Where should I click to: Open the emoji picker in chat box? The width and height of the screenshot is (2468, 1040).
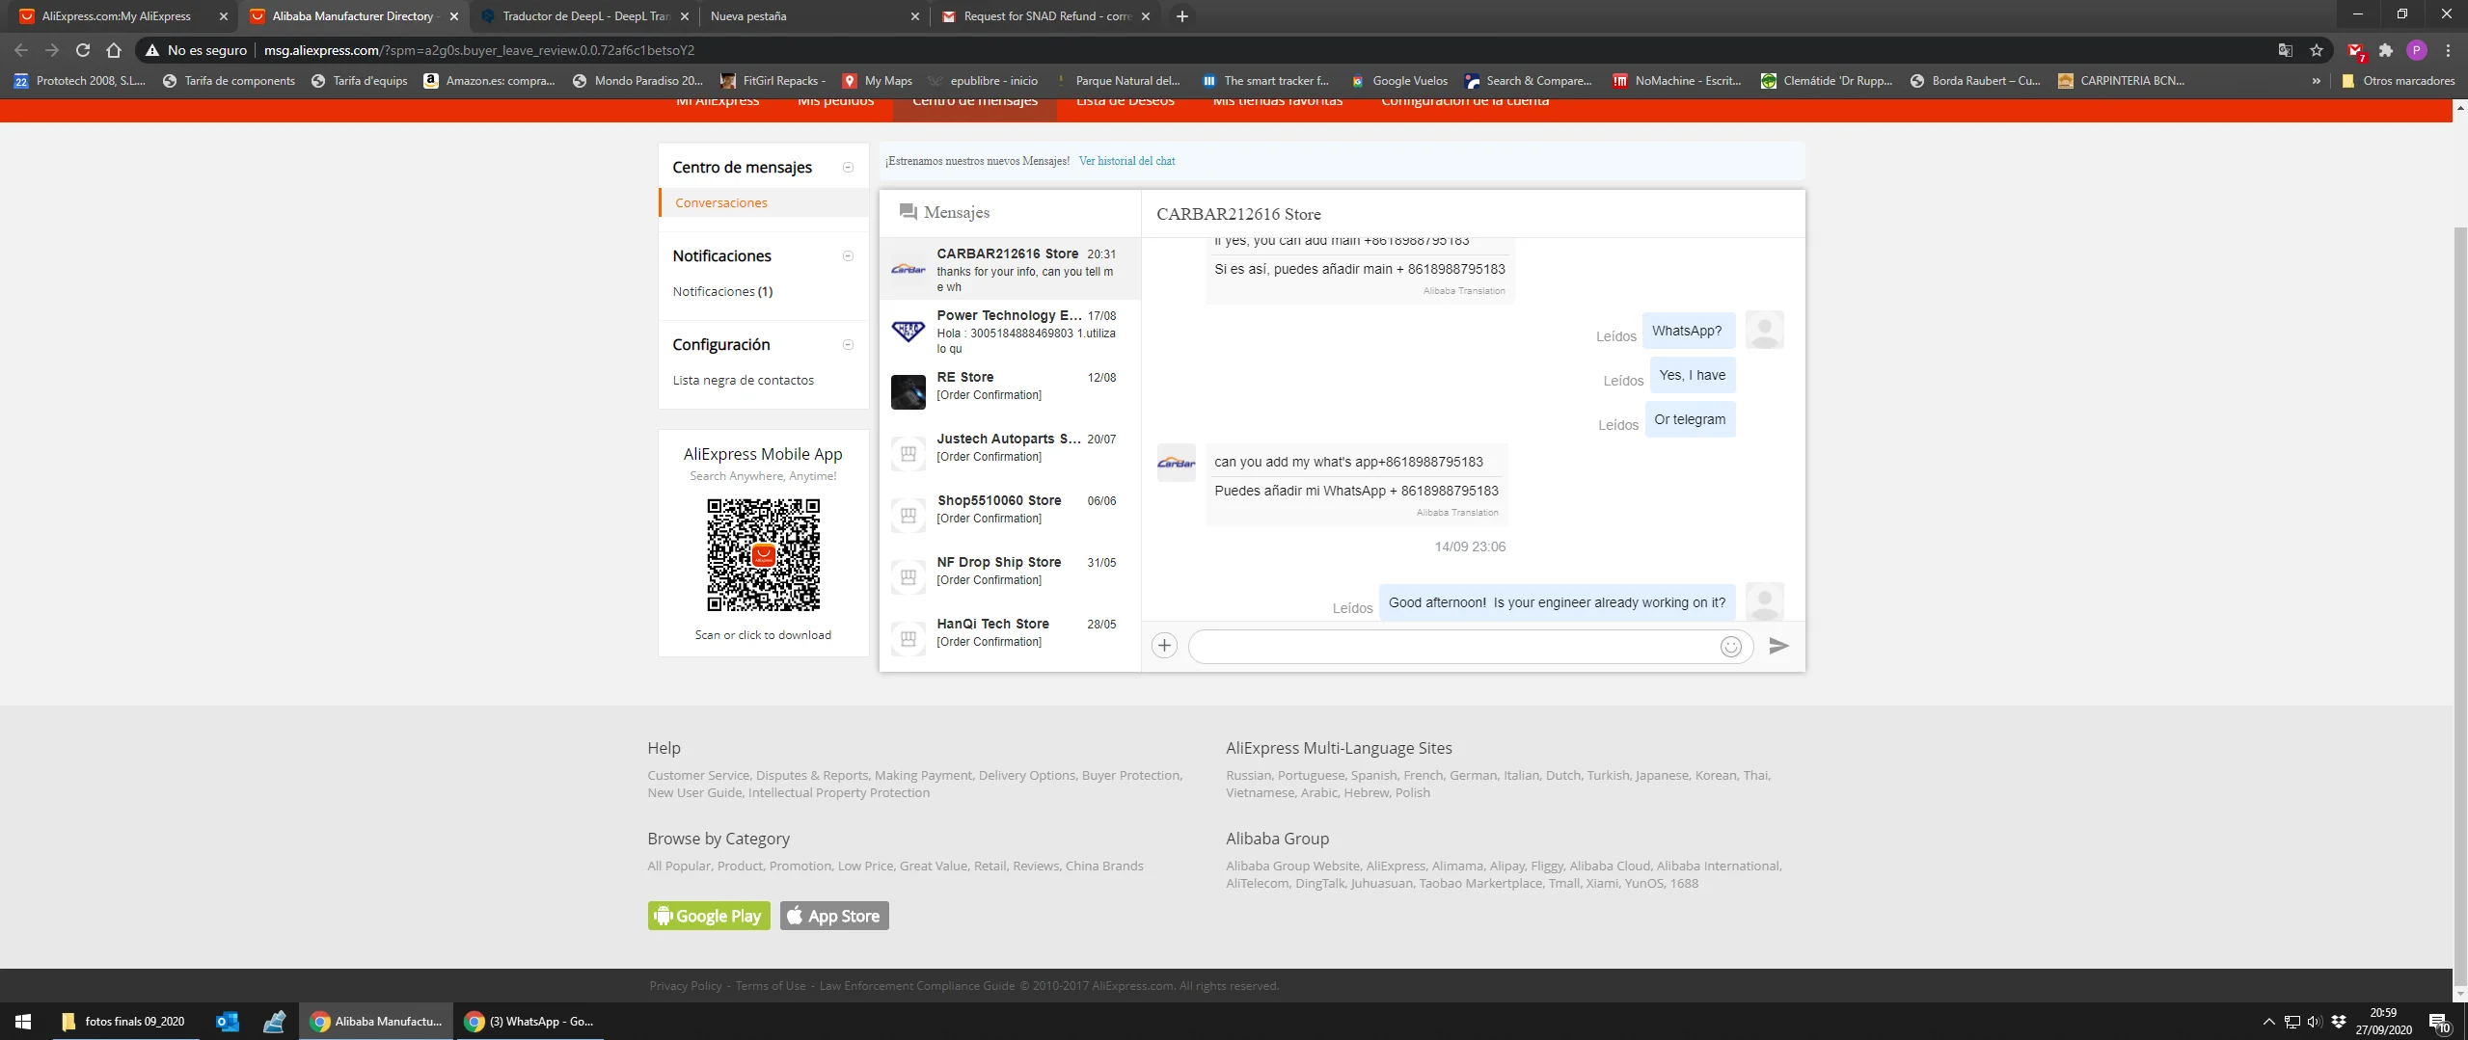pos(1730,647)
